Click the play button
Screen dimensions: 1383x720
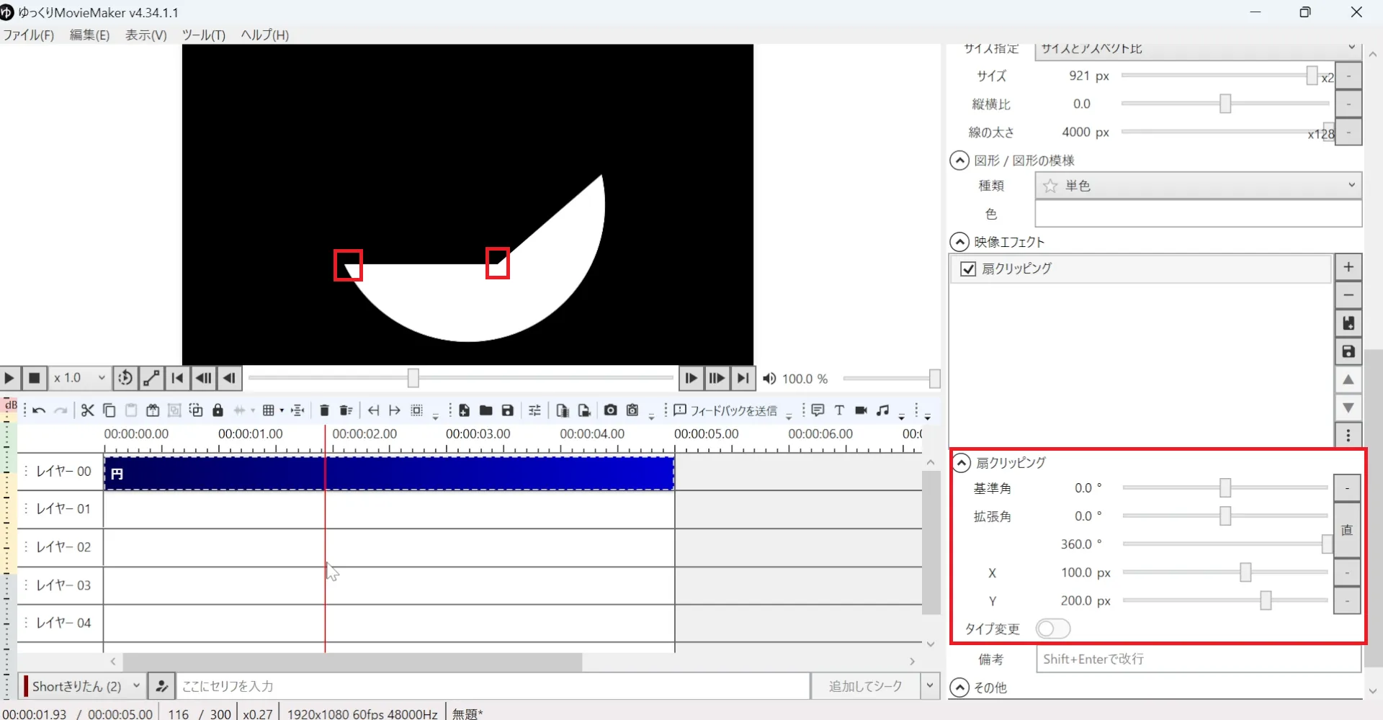point(9,378)
